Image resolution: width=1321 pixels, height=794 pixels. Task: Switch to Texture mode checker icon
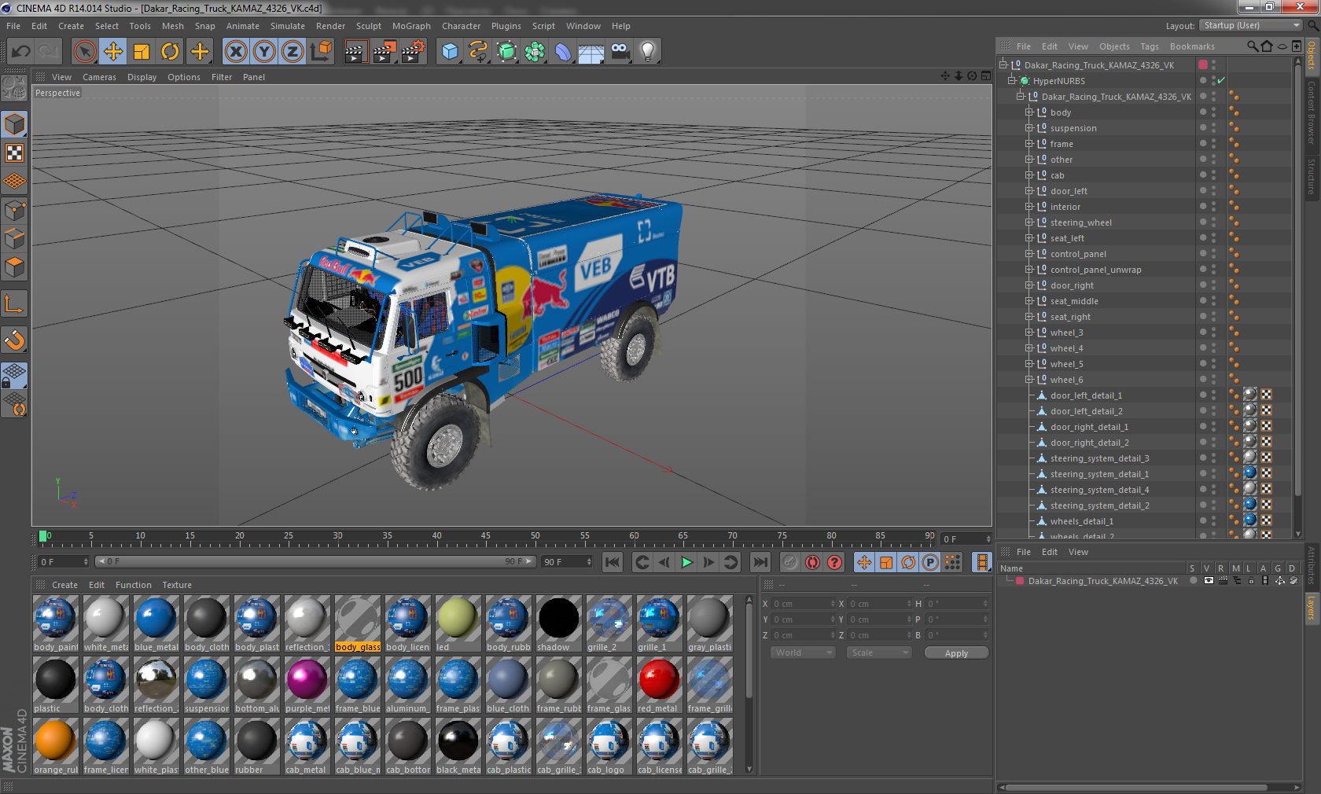pyautogui.click(x=14, y=153)
